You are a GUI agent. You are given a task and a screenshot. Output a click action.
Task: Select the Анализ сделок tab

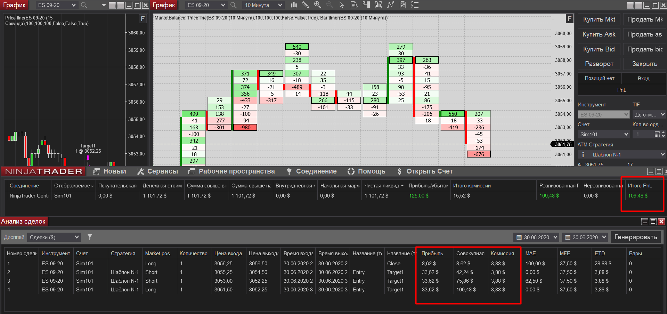23,222
